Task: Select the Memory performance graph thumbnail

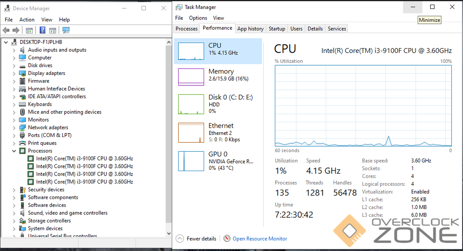Action: (191, 77)
